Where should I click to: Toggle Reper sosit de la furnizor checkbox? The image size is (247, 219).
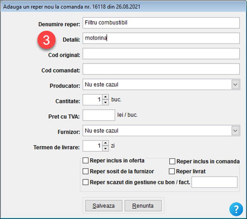coord(86,171)
